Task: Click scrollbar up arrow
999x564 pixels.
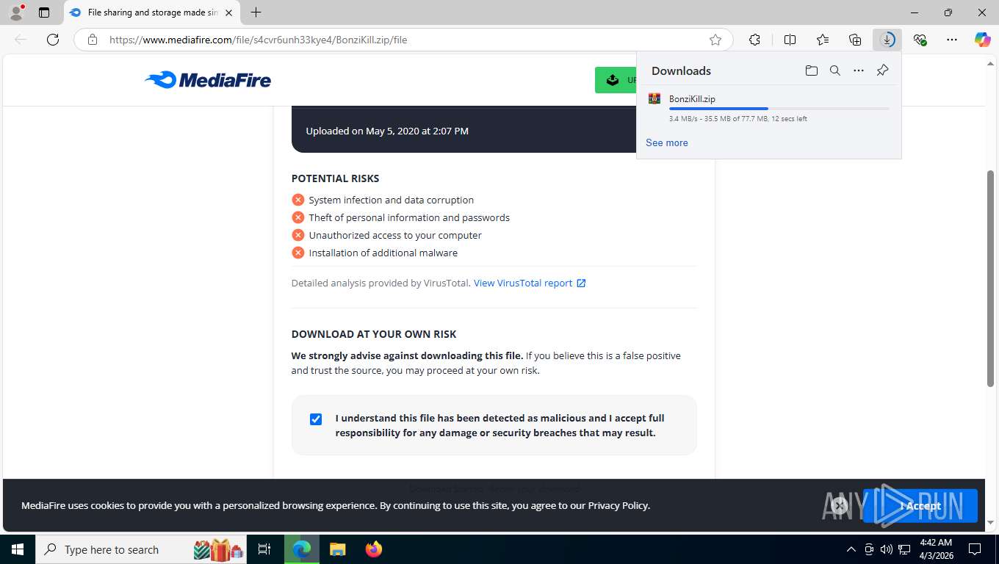Action: click(x=990, y=65)
